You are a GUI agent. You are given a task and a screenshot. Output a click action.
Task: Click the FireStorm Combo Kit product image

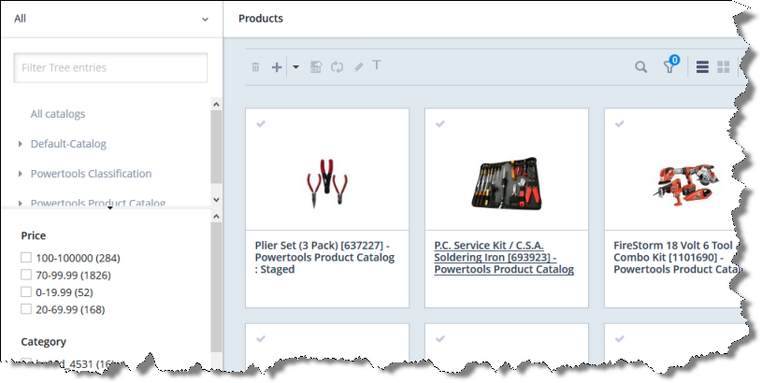tap(685, 183)
